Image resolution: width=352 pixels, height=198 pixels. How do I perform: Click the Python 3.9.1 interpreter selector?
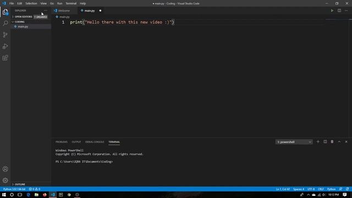[14, 189]
